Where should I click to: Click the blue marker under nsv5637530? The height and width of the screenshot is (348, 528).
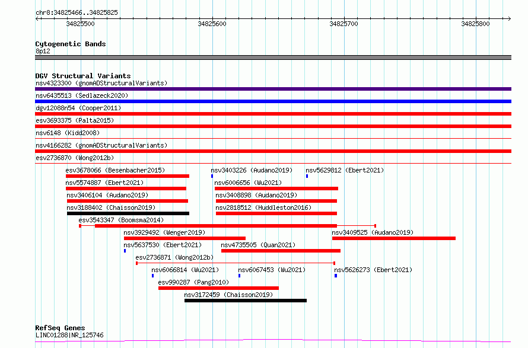click(125, 251)
